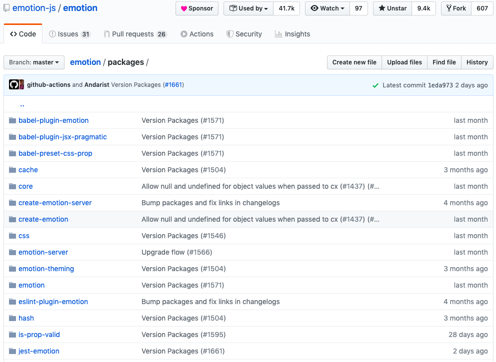Open the babel-plugin-emotion folder
496x362 pixels.
[x=53, y=120]
